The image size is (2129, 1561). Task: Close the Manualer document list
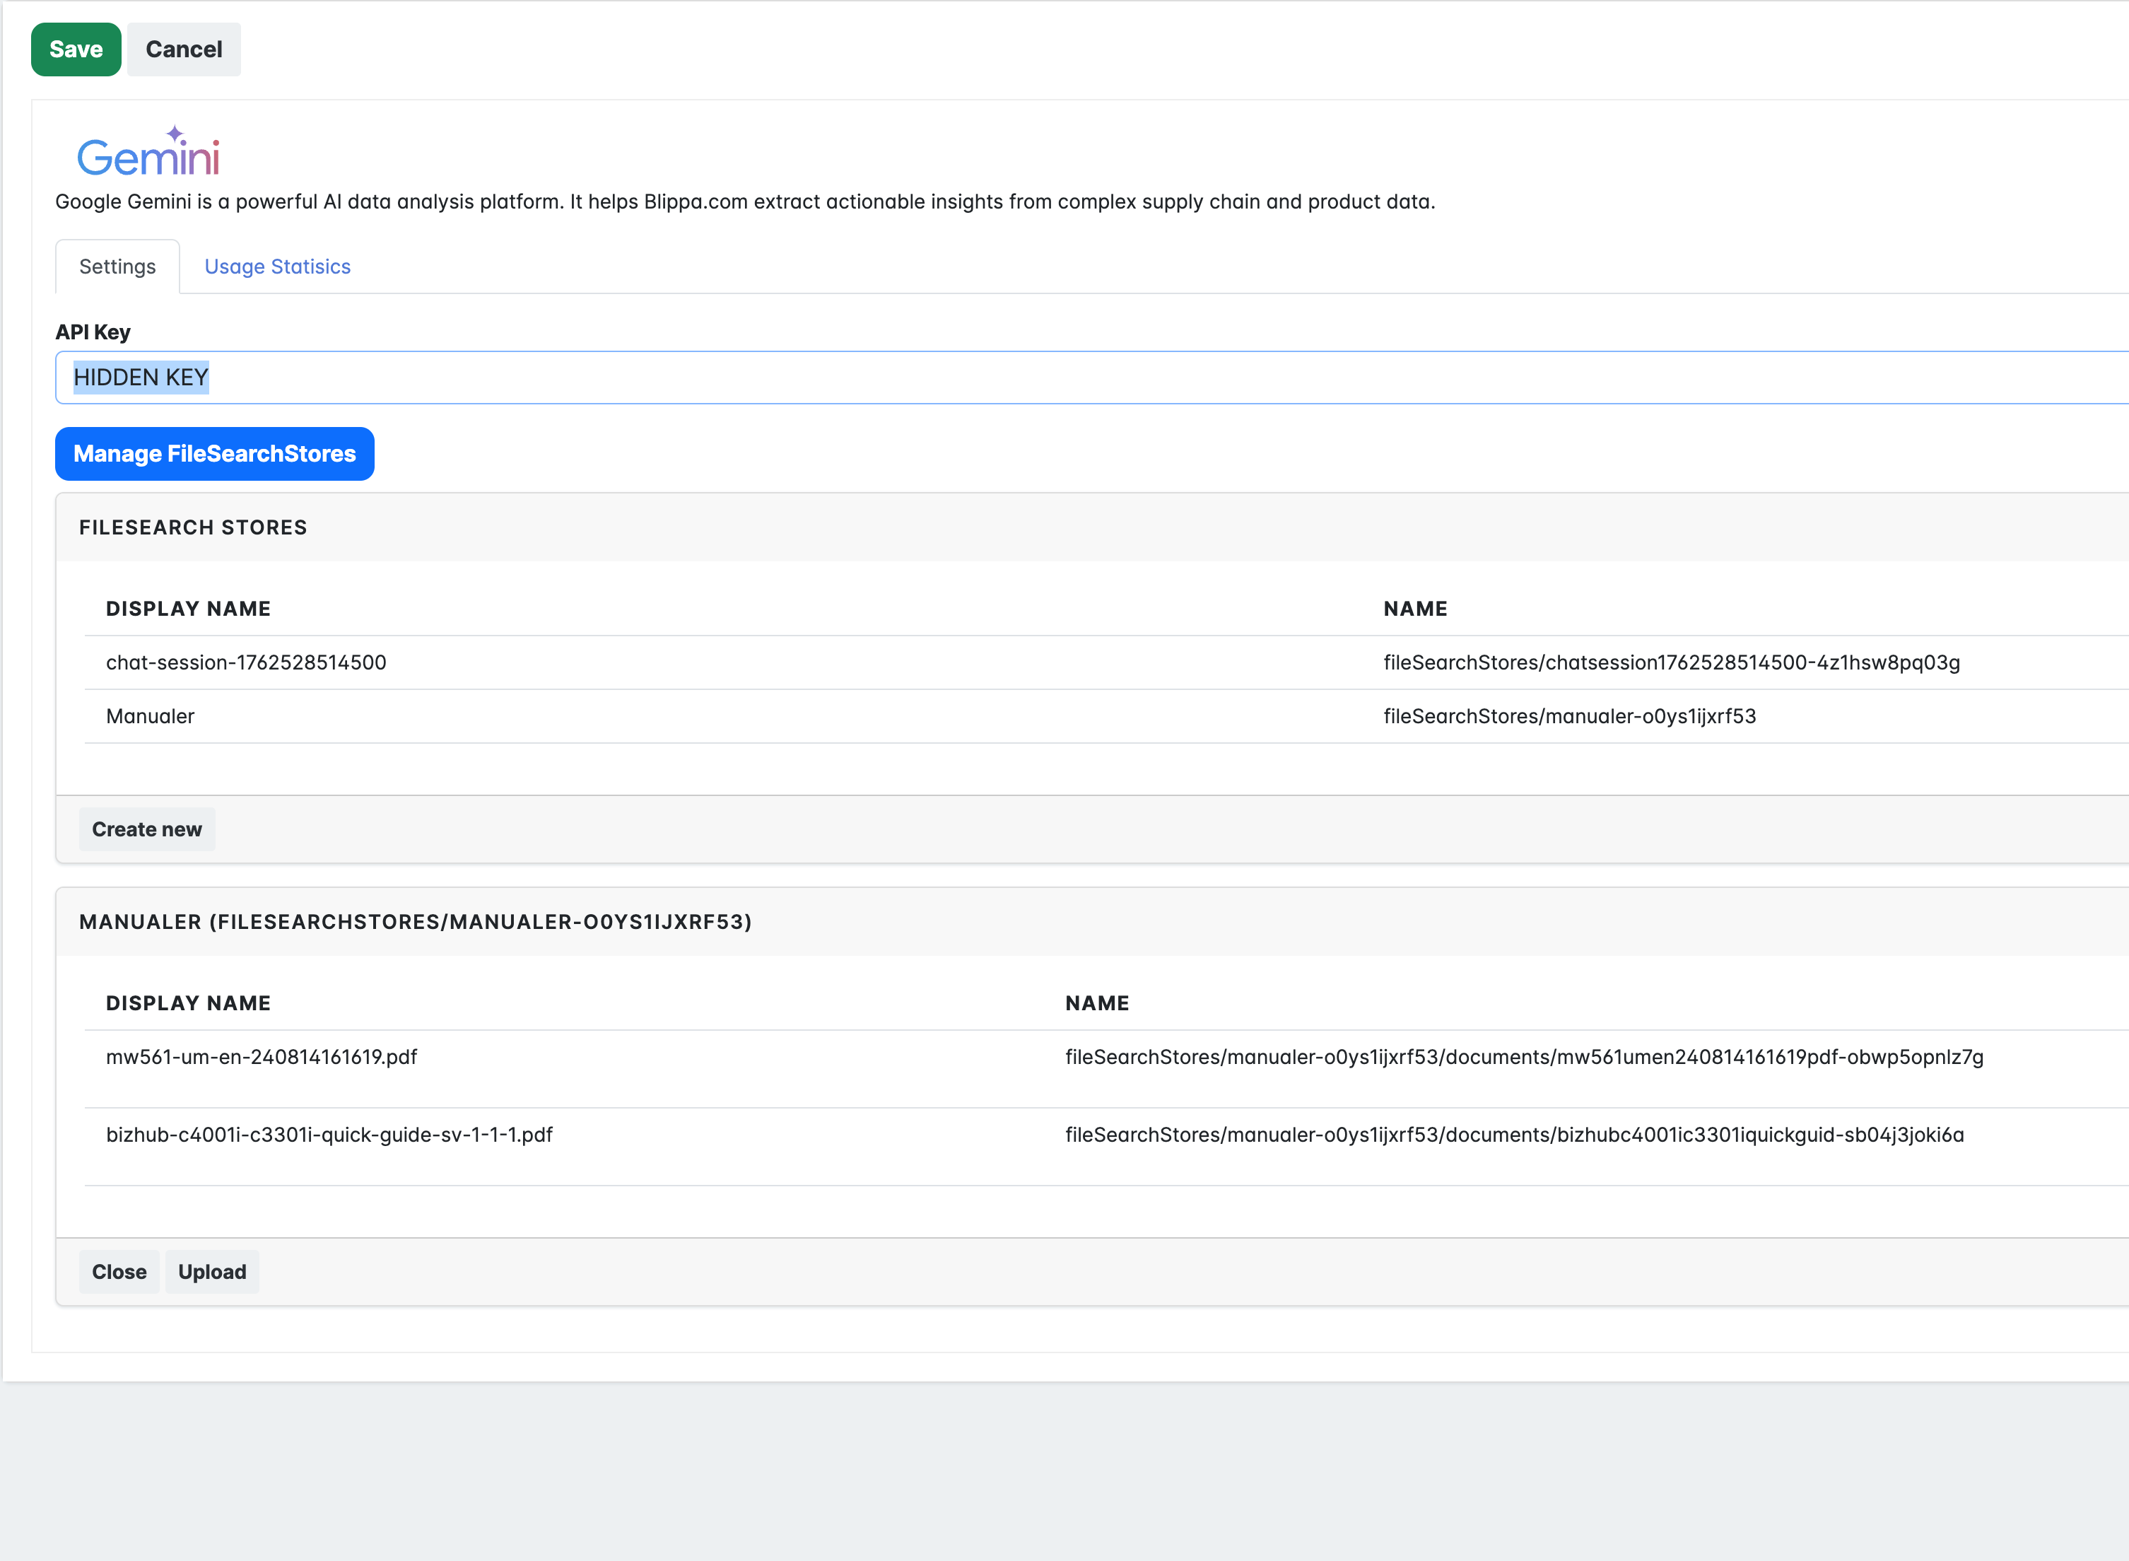(x=118, y=1271)
